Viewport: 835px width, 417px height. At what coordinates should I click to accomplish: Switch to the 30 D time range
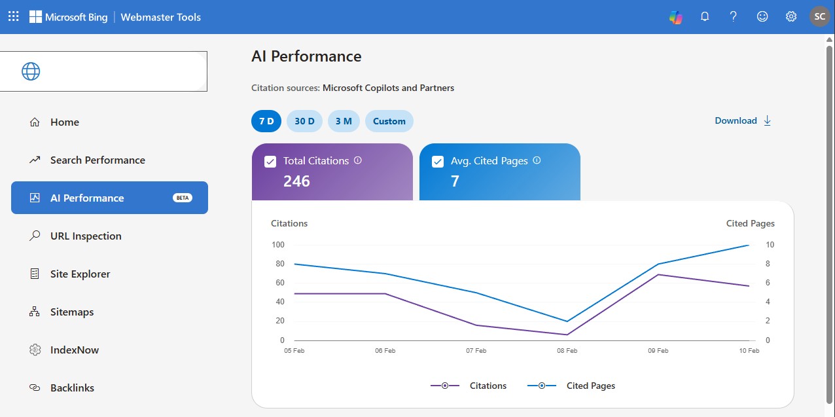click(304, 121)
